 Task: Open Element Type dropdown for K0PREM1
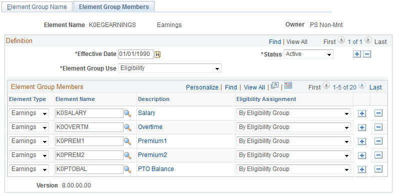pos(29,141)
